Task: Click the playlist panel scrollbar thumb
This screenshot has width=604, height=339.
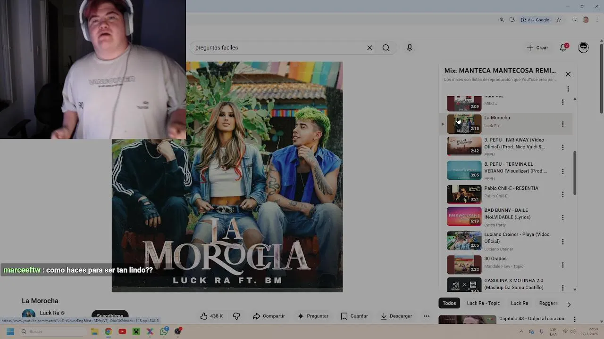Action: point(574,172)
